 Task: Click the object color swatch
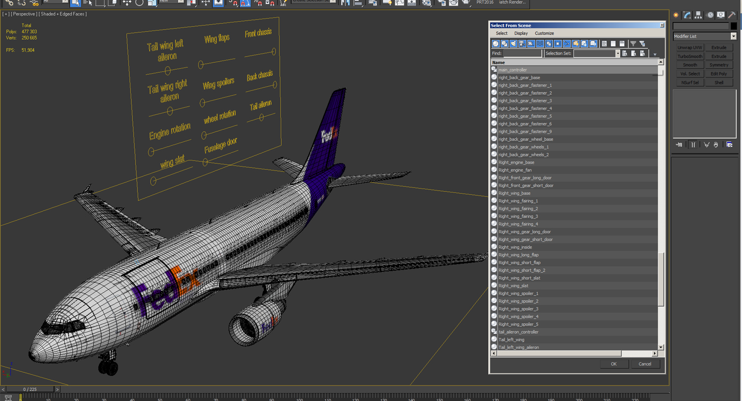pyautogui.click(x=733, y=26)
